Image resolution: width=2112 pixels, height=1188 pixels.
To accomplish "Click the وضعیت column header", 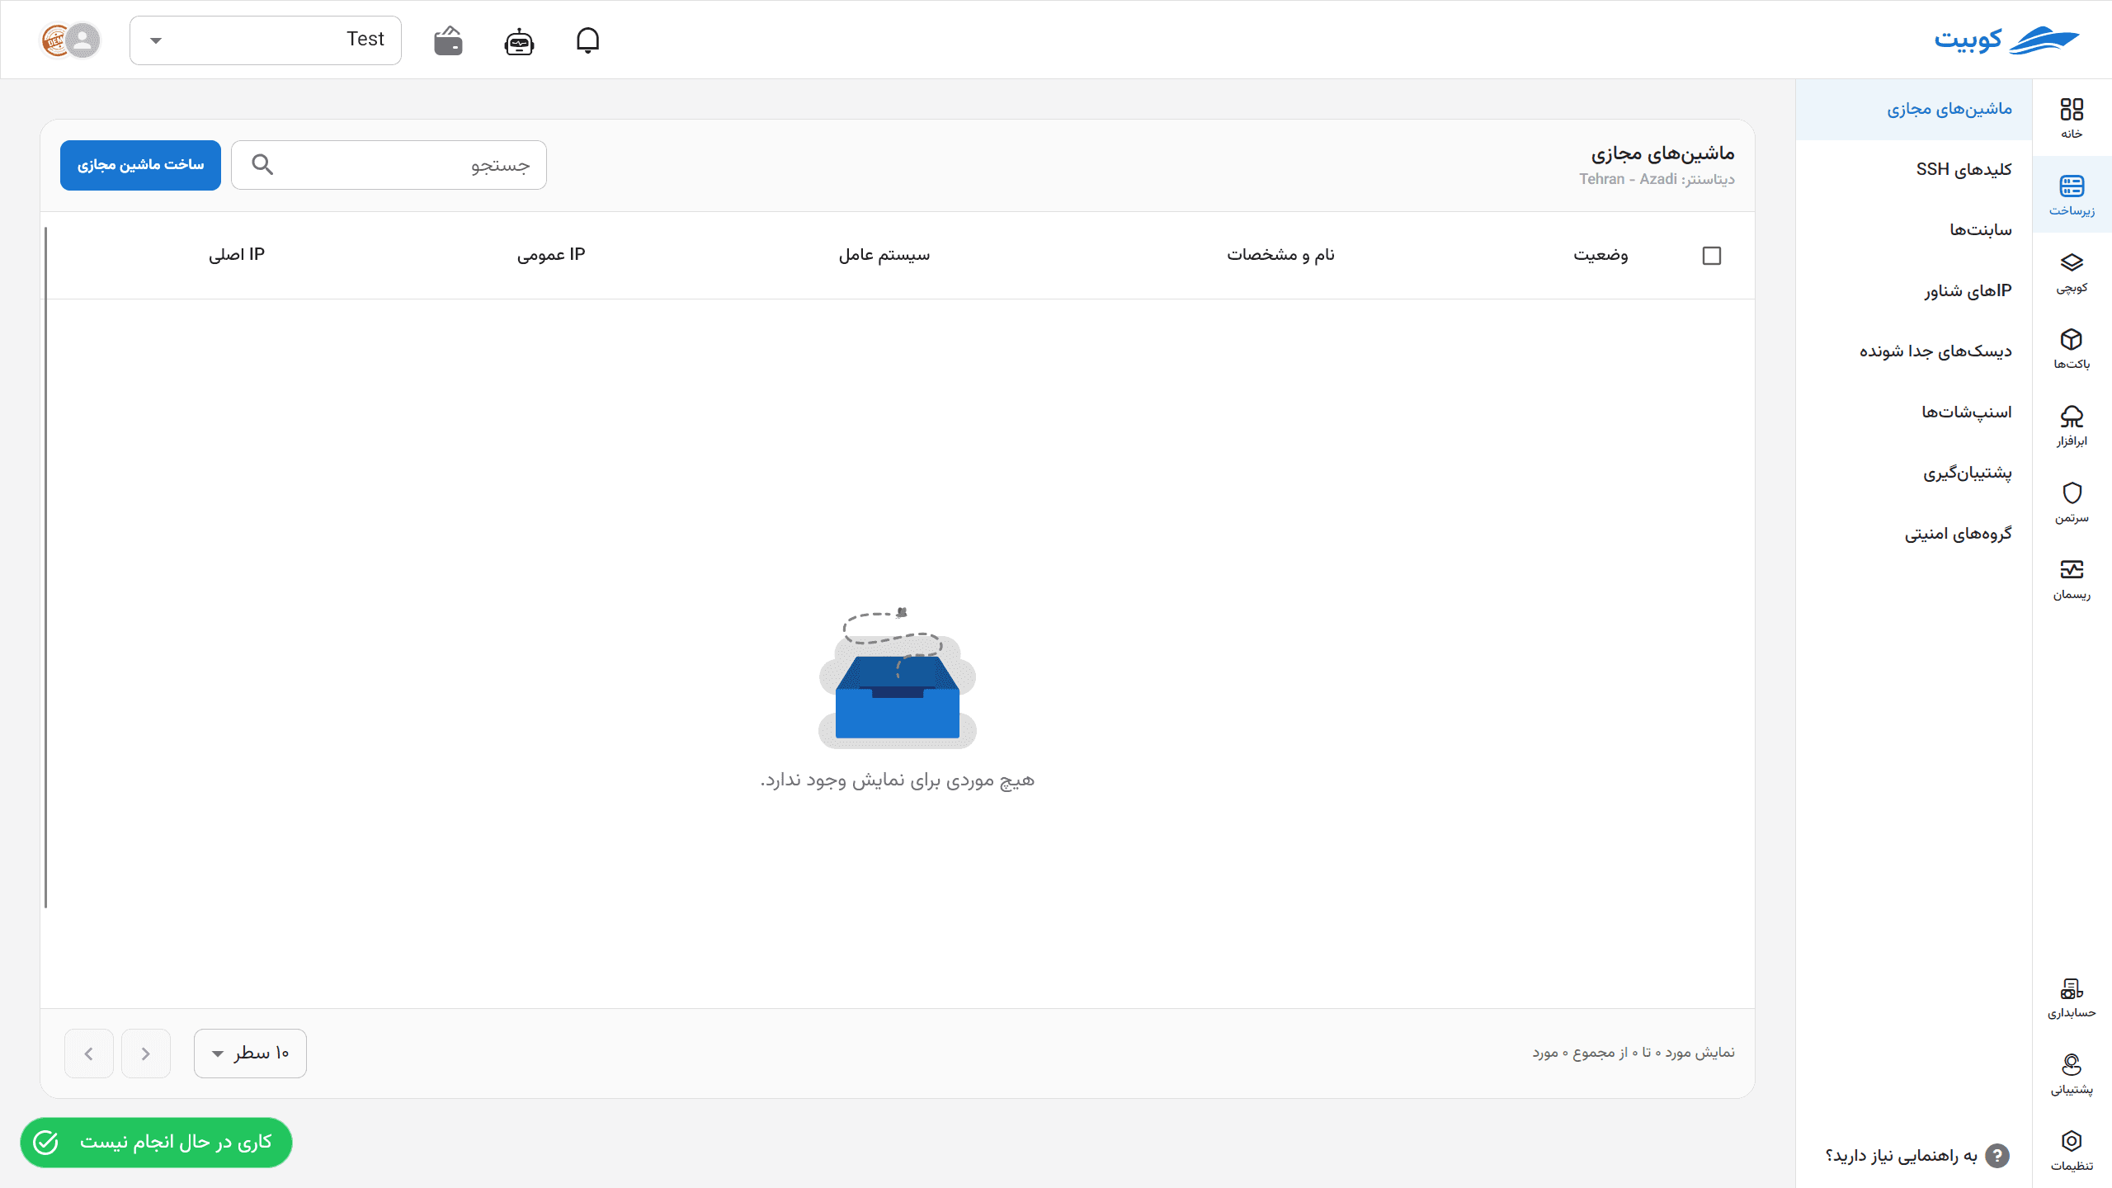I will [1600, 255].
